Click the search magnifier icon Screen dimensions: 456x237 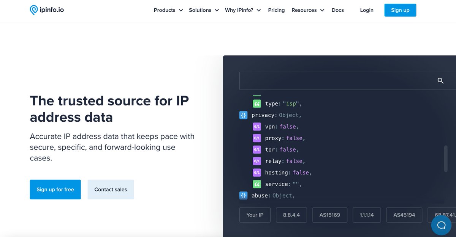point(440,81)
